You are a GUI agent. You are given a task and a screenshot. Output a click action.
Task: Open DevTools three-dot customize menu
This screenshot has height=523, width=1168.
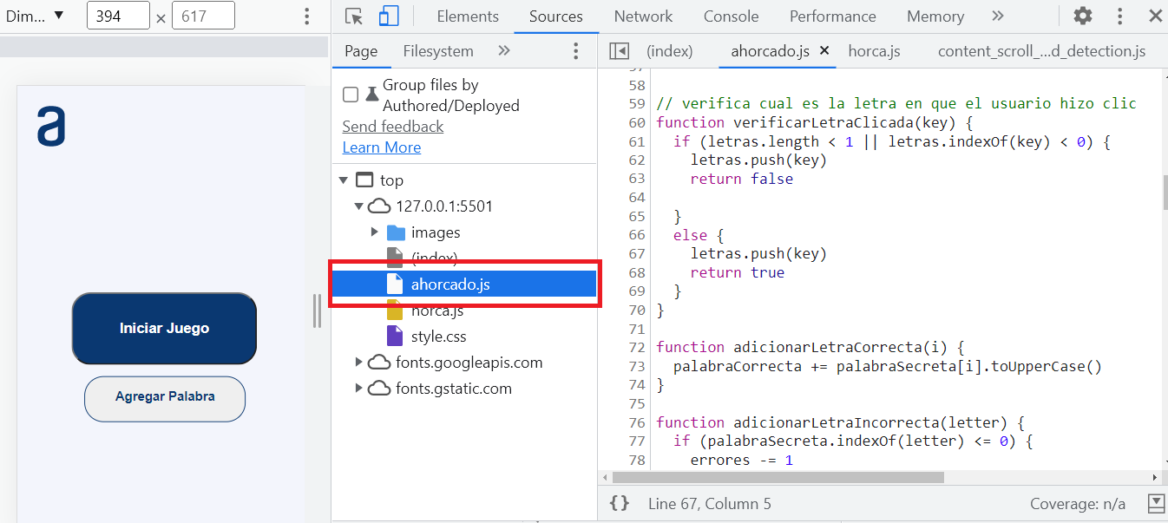1119,16
